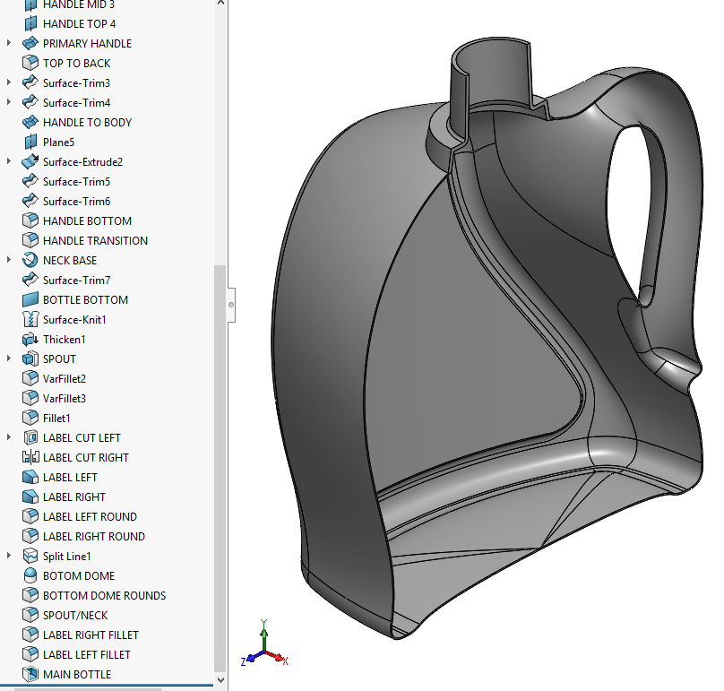The image size is (724, 691).
Task: Select 'Surface-Trim6' in the feature tree
Action: pyautogui.click(x=77, y=202)
